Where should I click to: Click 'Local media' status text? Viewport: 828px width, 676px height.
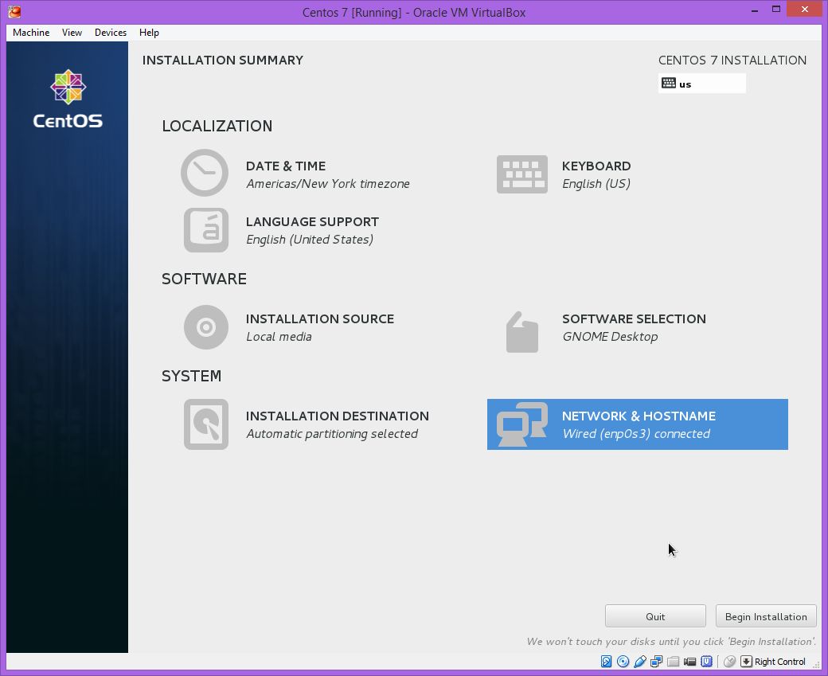[279, 337]
